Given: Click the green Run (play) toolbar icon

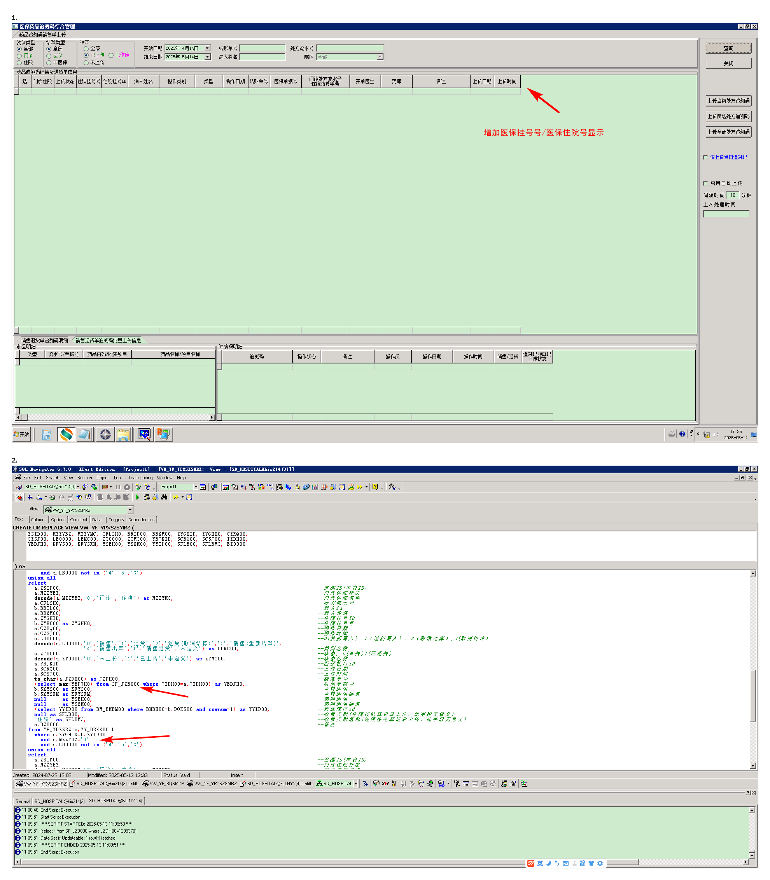Looking at the screenshot, I should pyautogui.click(x=138, y=498).
